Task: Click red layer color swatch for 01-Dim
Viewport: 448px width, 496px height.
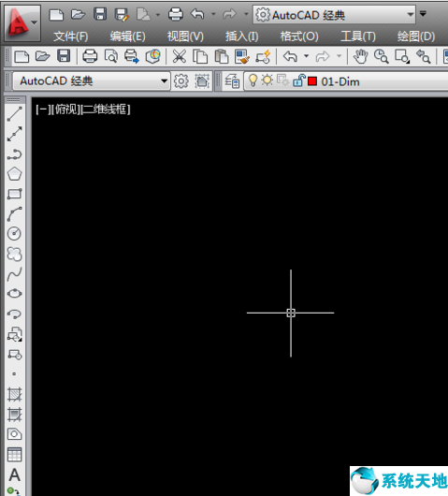Action: (312, 81)
